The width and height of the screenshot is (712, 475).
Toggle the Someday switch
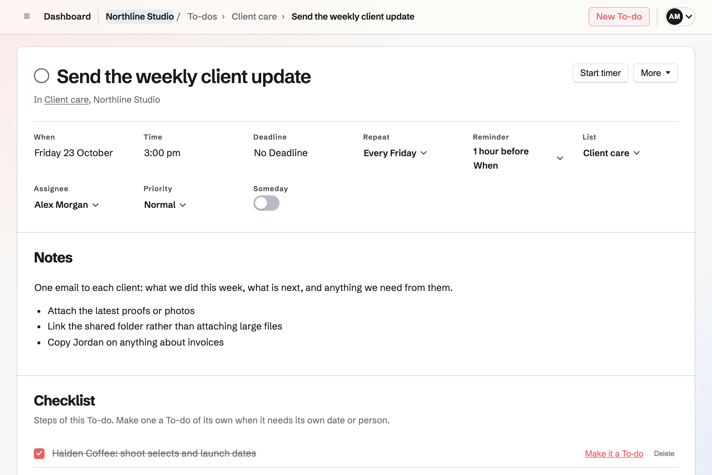[266, 203]
